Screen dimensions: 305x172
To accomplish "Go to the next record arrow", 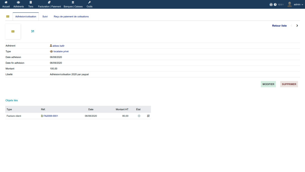I will click(297, 26).
